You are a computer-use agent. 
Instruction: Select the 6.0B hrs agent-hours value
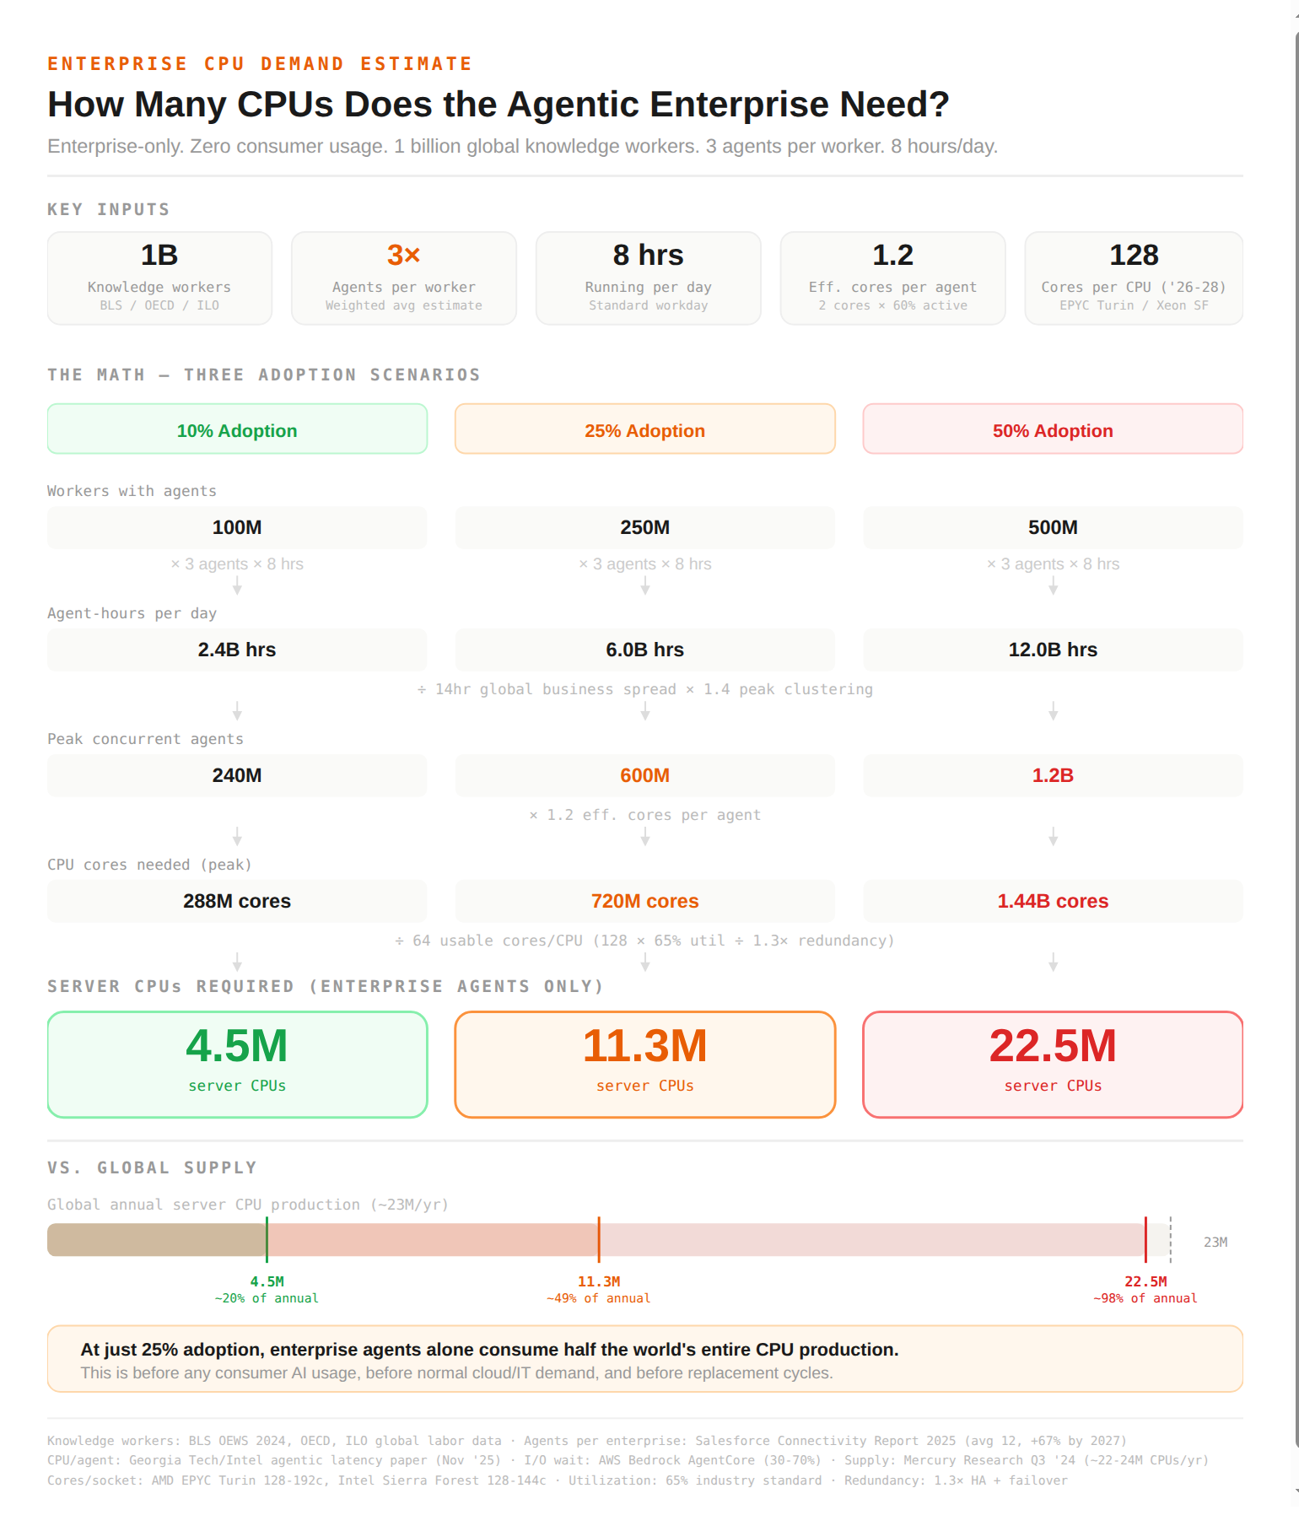[x=645, y=650]
